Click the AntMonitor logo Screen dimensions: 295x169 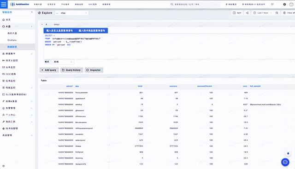[20, 4]
